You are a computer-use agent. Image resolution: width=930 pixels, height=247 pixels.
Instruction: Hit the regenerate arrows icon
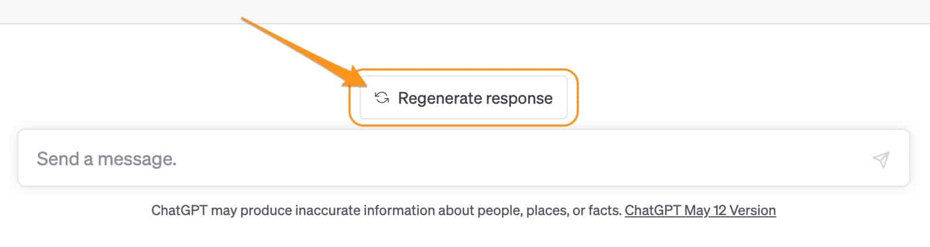pos(382,98)
